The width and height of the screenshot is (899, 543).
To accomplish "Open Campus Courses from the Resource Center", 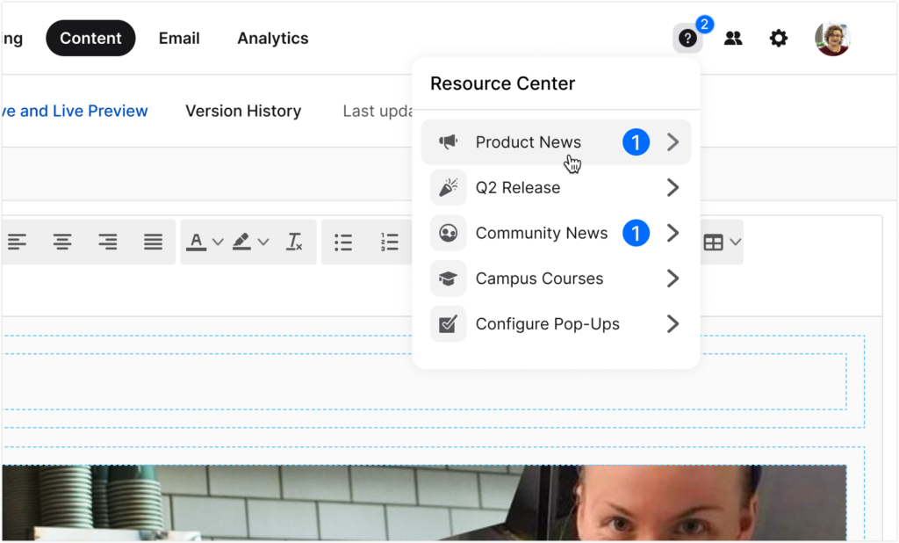I will [x=539, y=279].
